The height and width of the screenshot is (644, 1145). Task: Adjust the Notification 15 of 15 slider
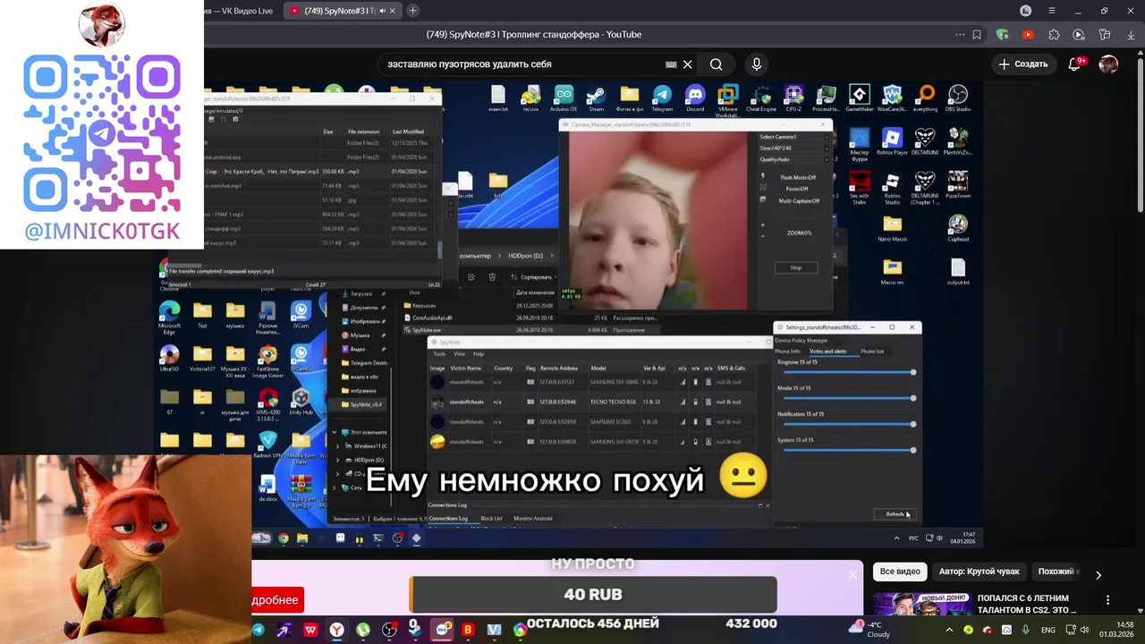(x=848, y=424)
